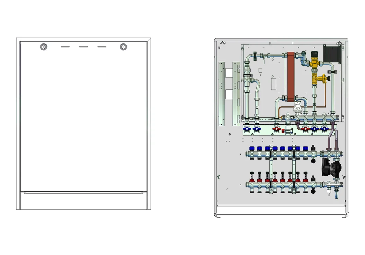Click the bottom plinth of closed cabinet

coord(84,201)
